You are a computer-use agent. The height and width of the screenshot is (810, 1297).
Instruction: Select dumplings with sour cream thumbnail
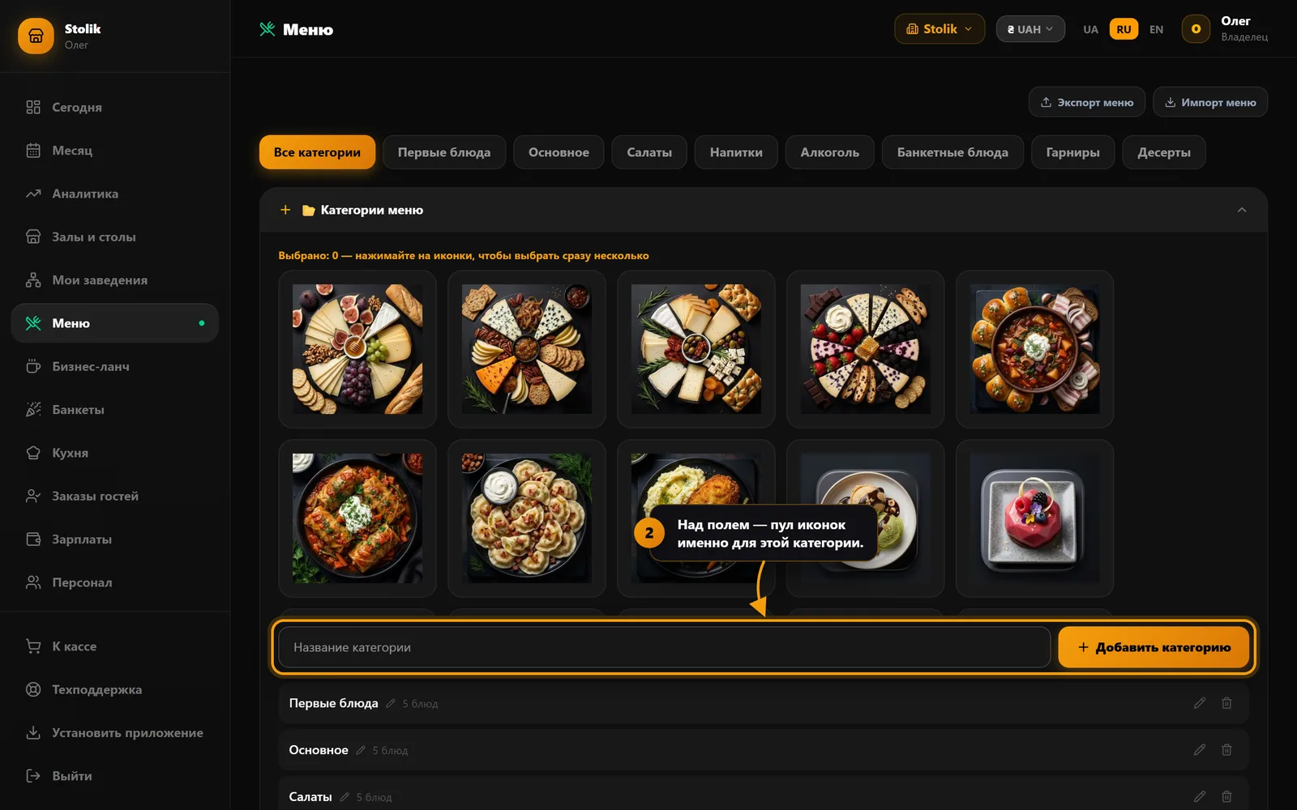[527, 518]
